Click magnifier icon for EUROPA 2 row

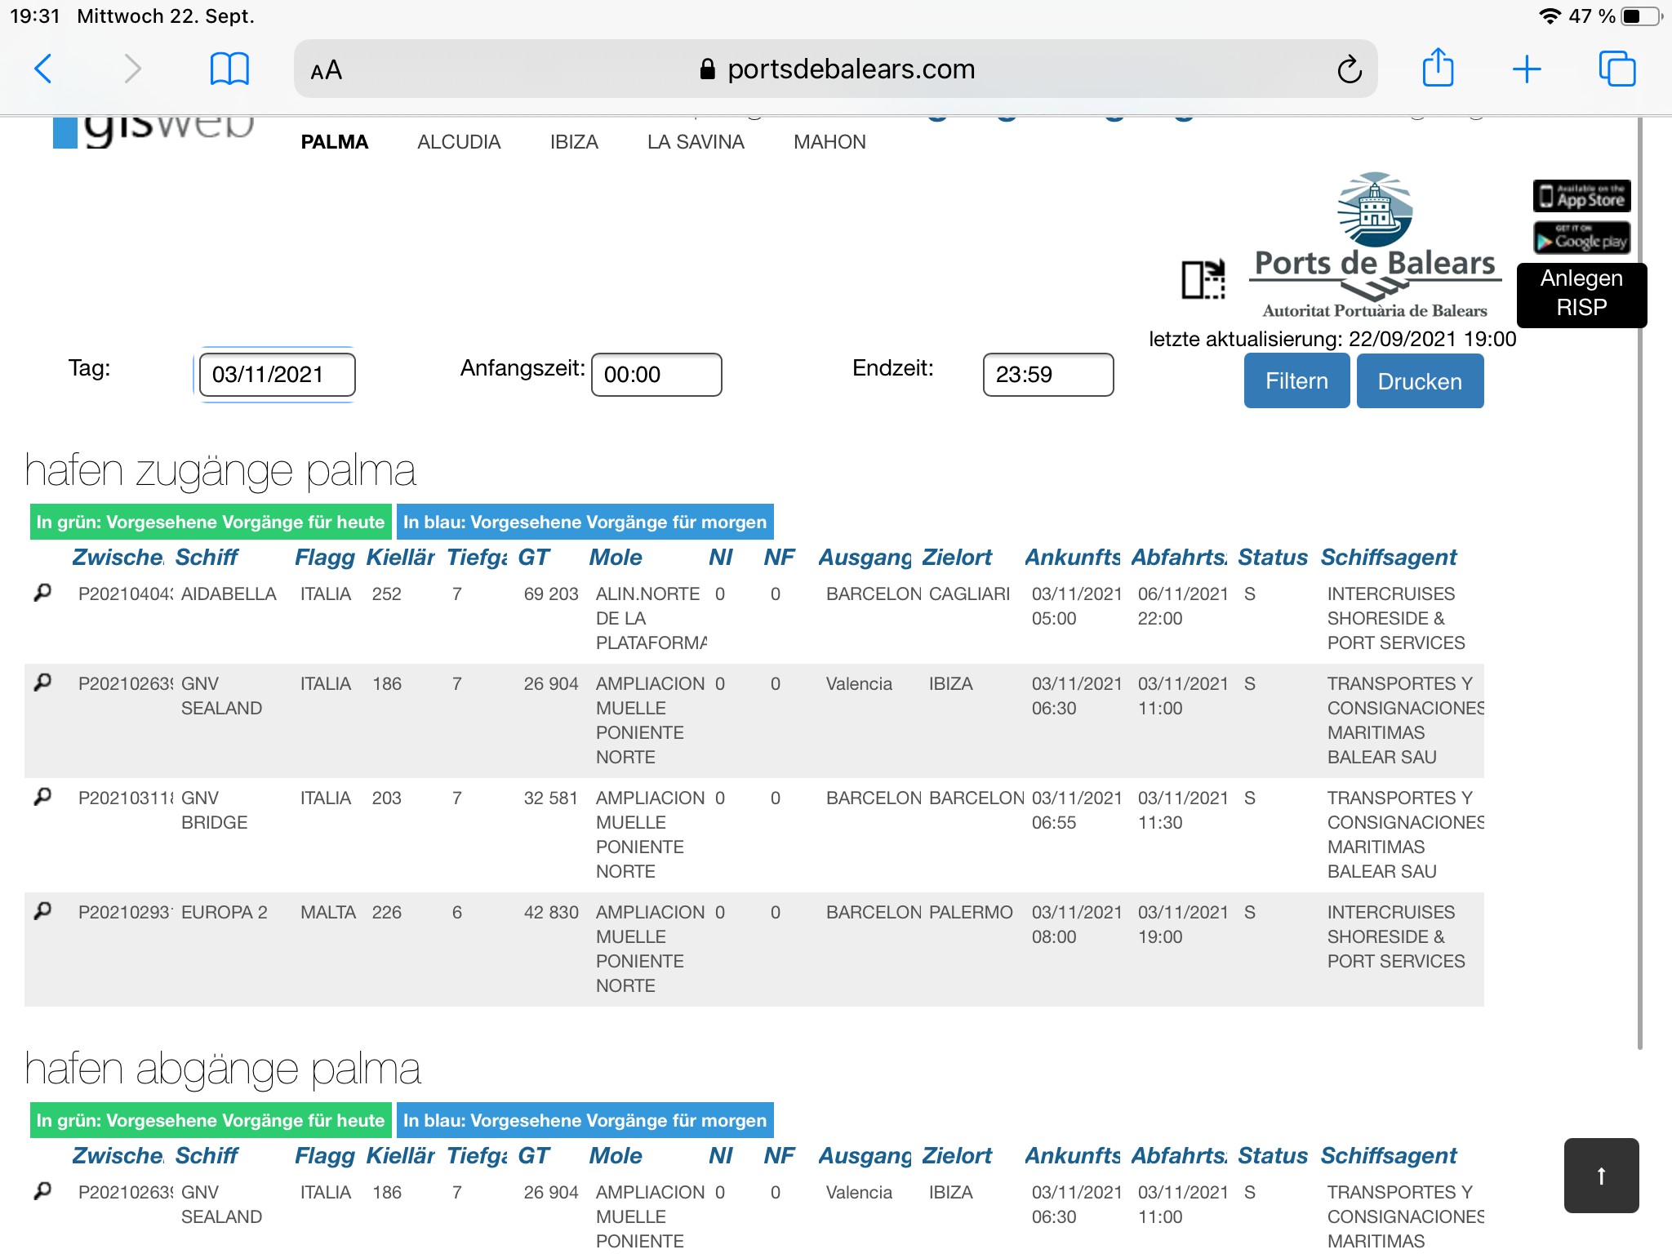point(42,911)
